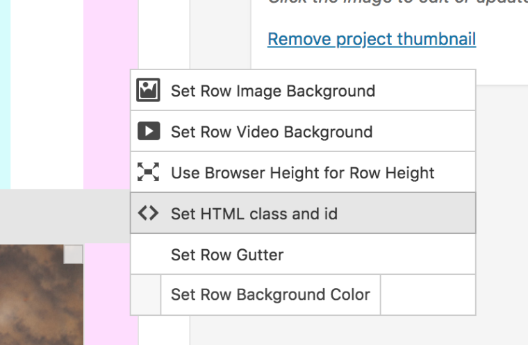Select the "Set Row Background Color" text
The image size is (528, 345).
(x=270, y=294)
